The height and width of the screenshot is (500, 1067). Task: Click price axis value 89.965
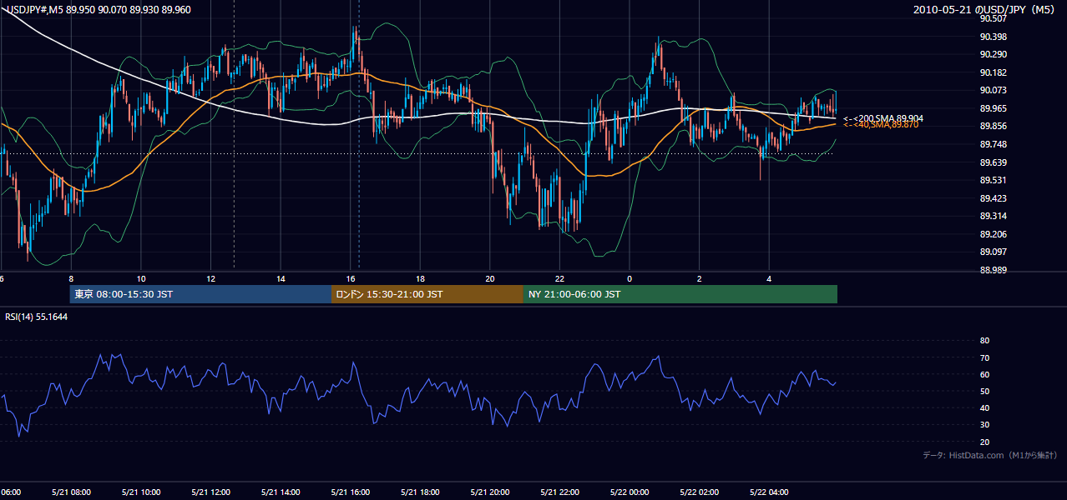click(993, 108)
